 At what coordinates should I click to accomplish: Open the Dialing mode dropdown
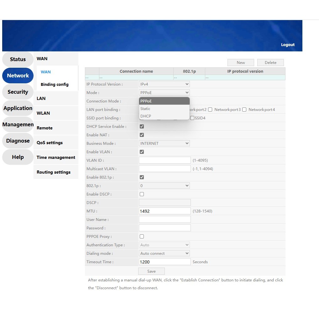pyautogui.click(x=164, y=254)
